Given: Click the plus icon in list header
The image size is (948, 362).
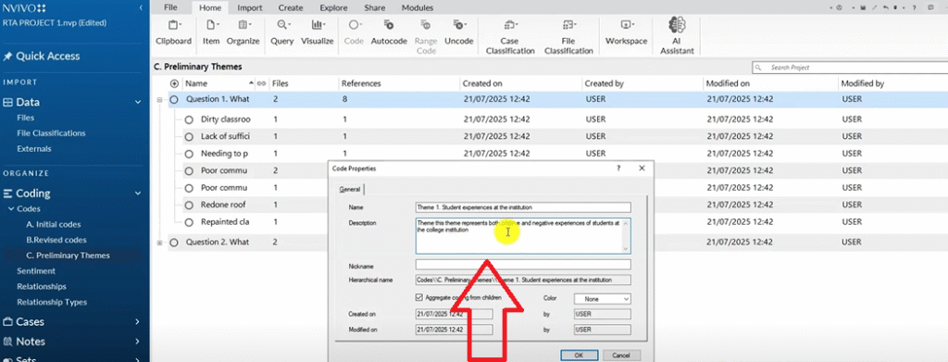Looking at the screenshot, I should click(x=175, y=83).
